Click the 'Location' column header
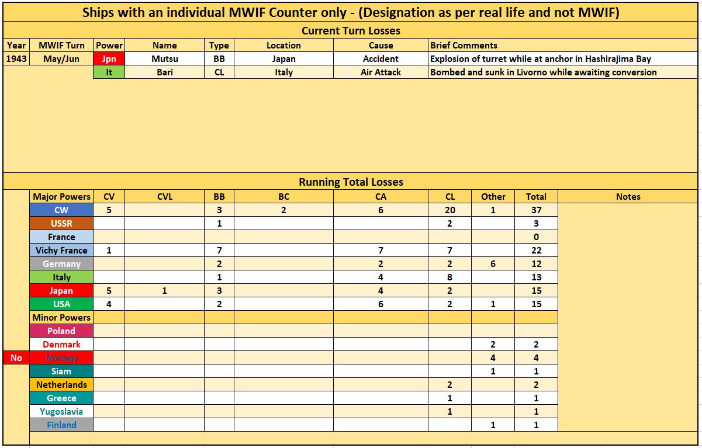This screenshot has width=702, height=448. 283,46
